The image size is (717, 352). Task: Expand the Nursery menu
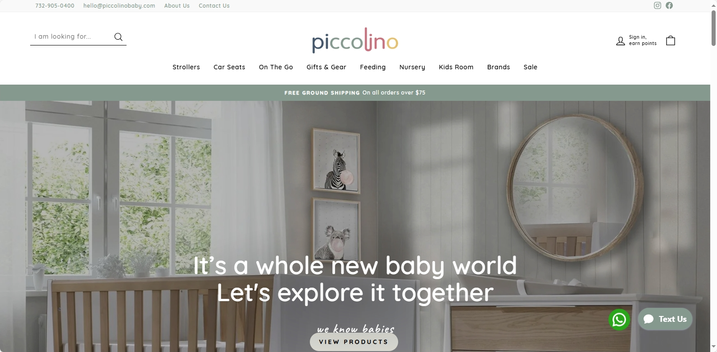(x=412, y=67)
